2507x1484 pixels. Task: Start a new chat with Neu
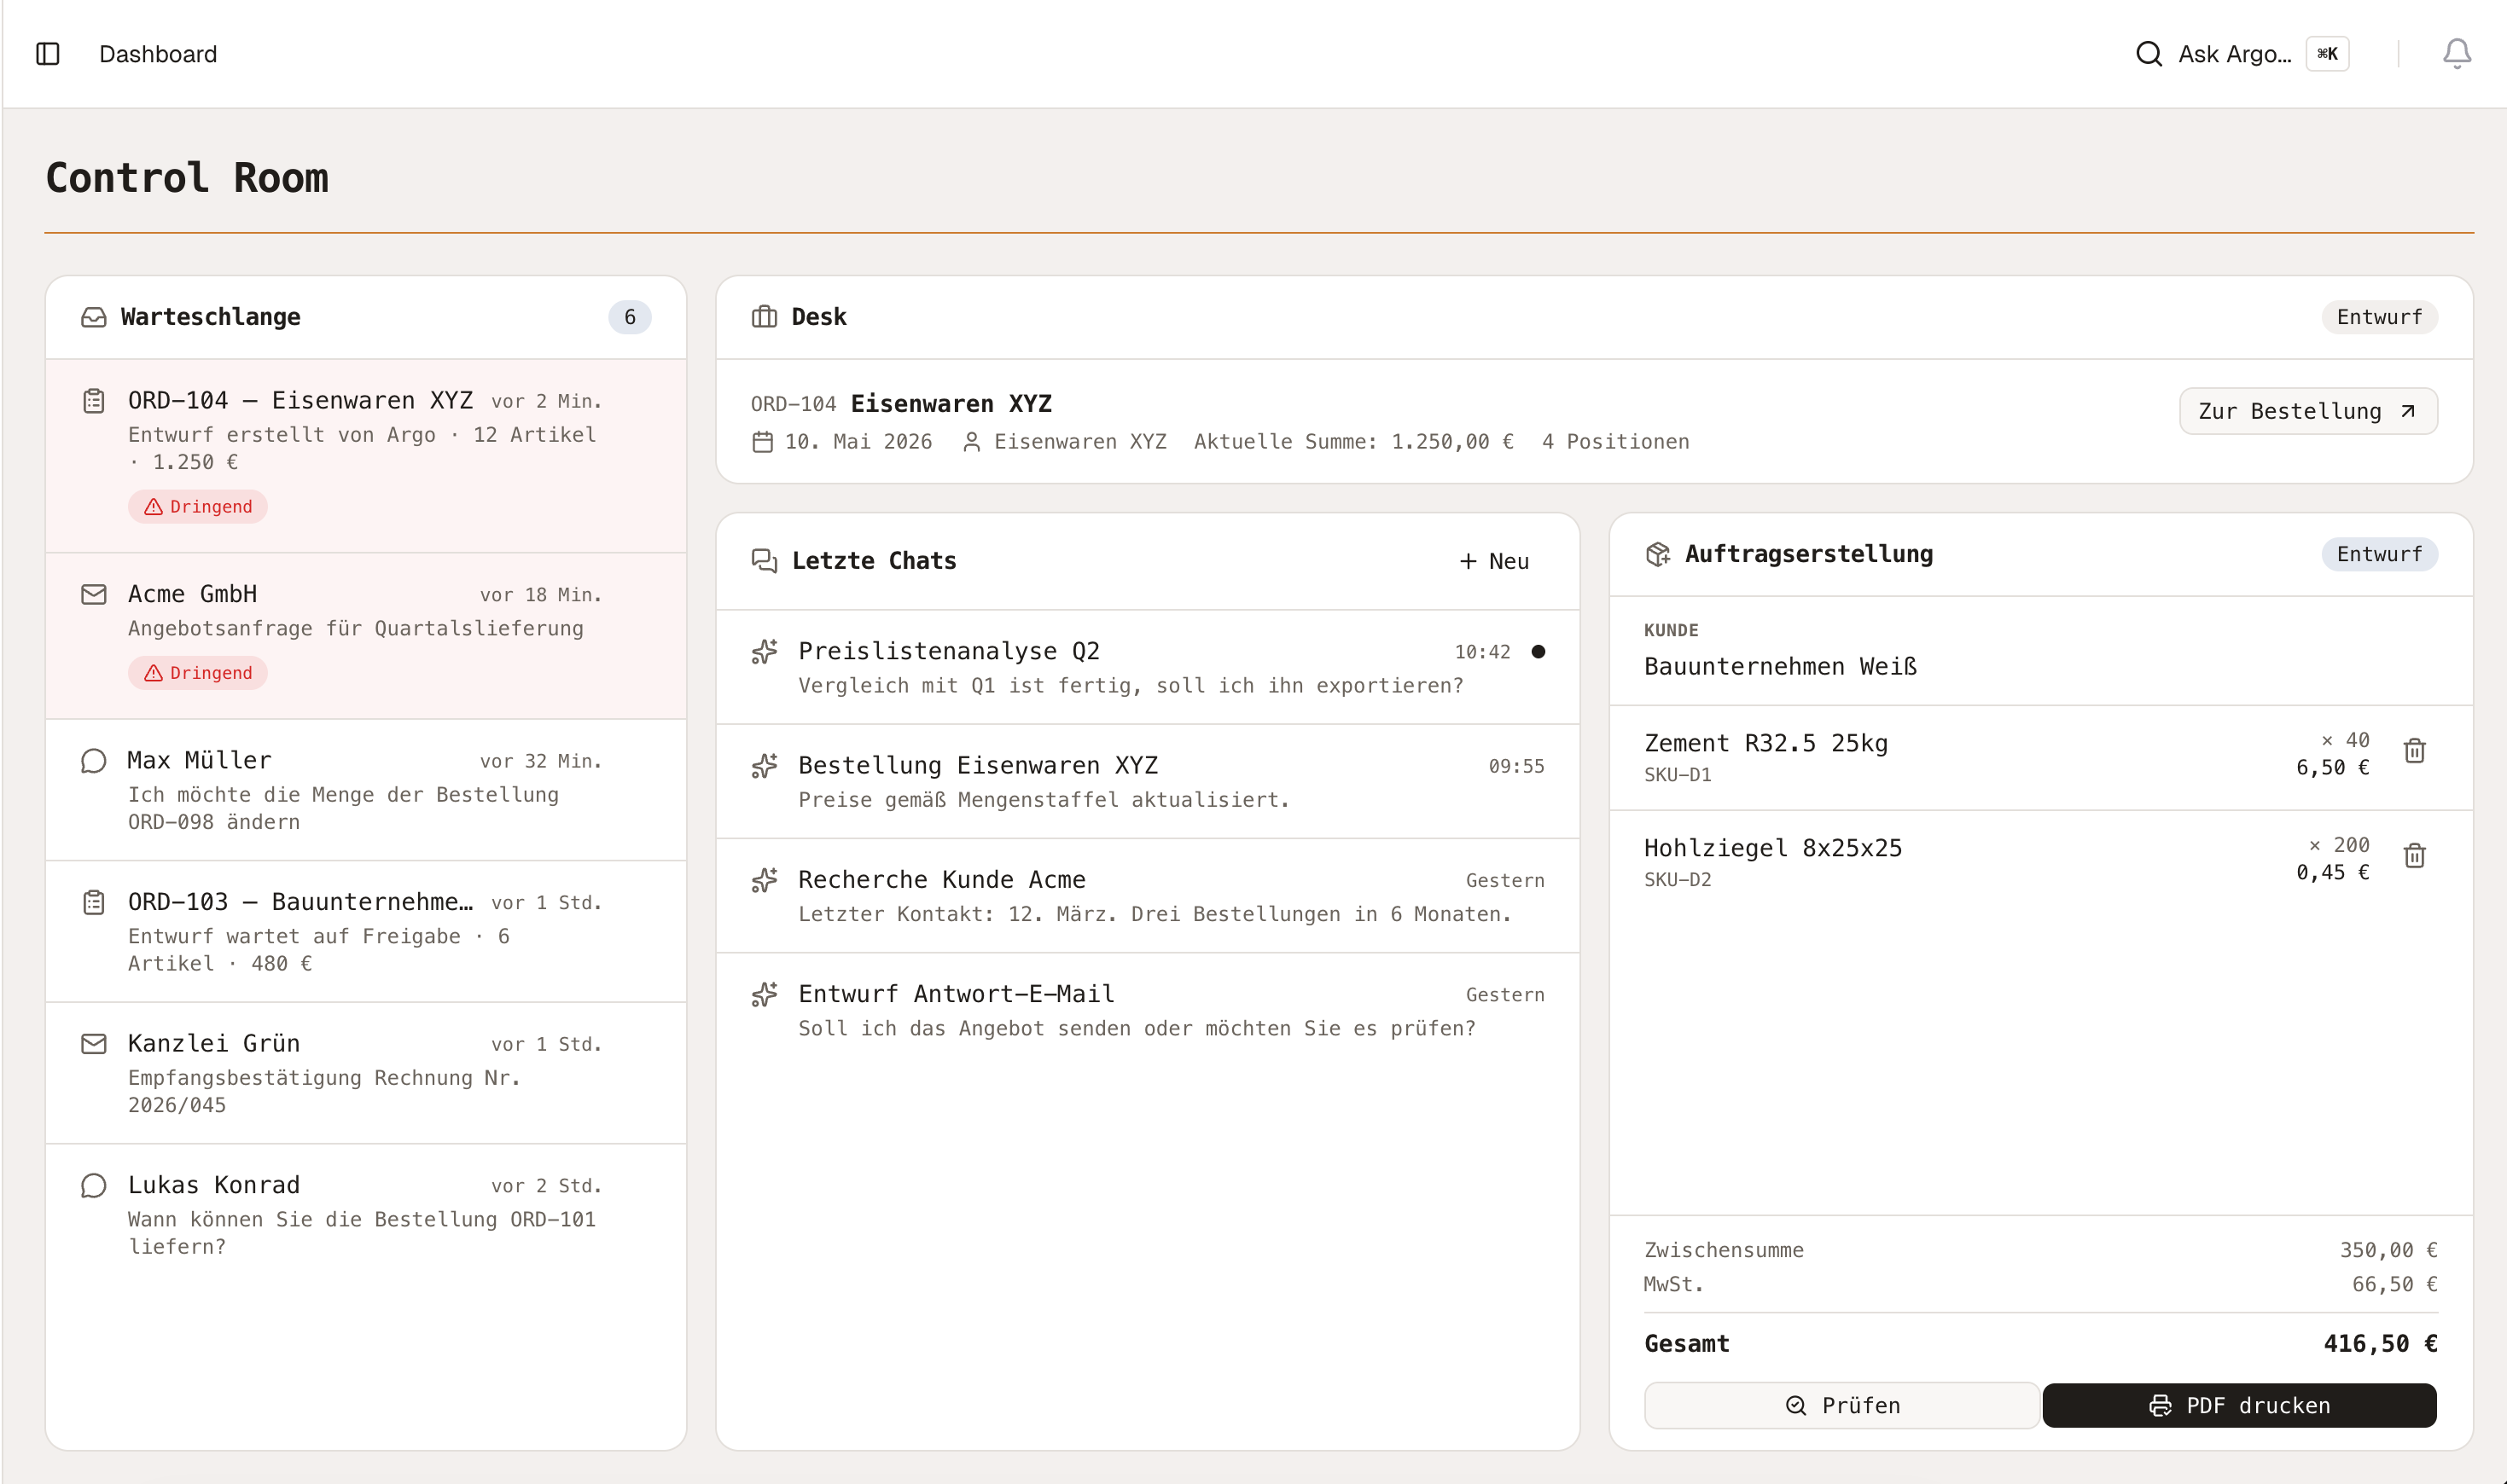click(x=1493, y=562)
